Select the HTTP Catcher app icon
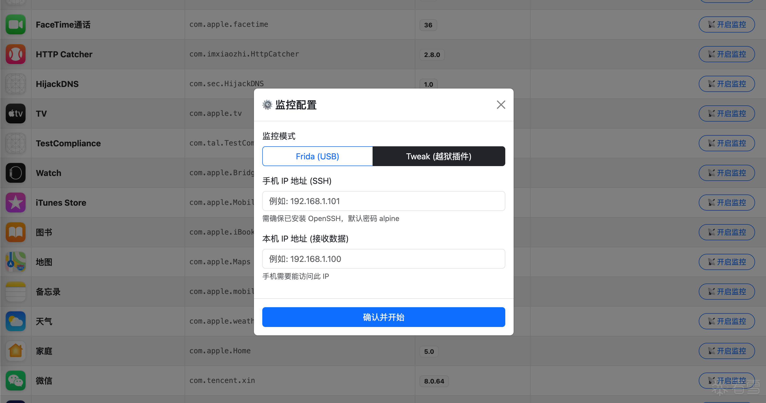The image size is (766, 403). point(15,54)
